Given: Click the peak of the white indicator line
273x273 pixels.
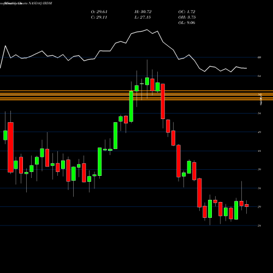Looking at the screenshot, I should (147, 29).
